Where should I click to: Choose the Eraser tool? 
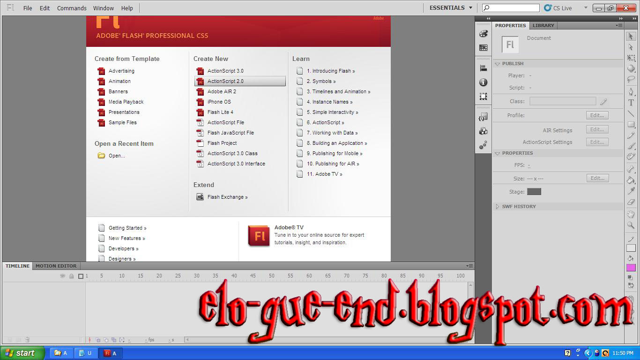coord(631,202)
